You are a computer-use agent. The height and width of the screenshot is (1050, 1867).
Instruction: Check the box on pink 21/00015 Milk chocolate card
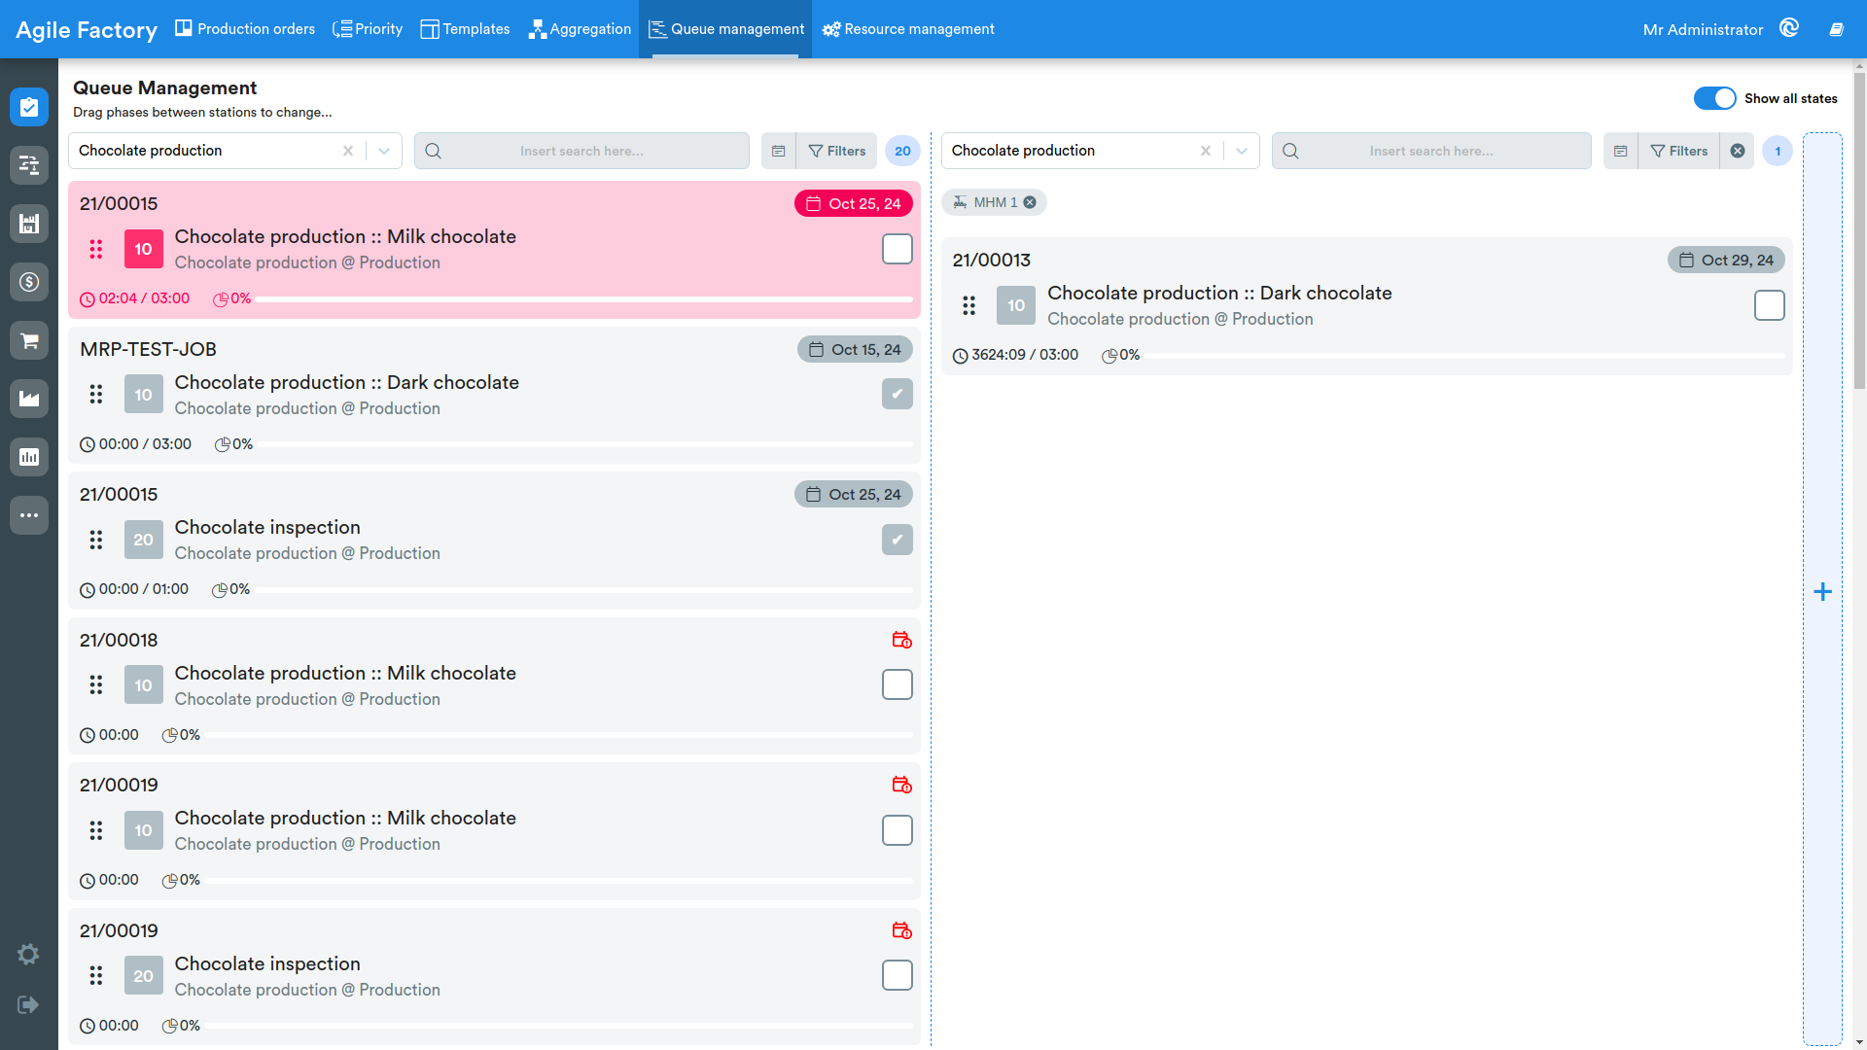898,249
